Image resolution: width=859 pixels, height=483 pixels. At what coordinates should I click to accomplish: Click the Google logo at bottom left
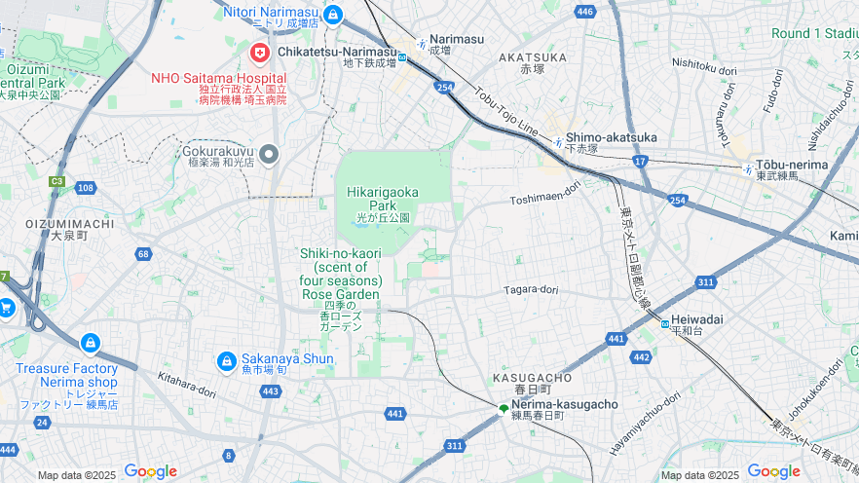[151, 471]
